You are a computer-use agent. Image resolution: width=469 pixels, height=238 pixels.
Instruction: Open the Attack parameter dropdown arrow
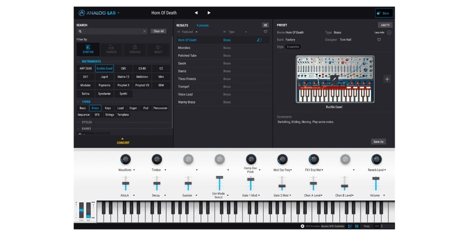click(134, 196)
